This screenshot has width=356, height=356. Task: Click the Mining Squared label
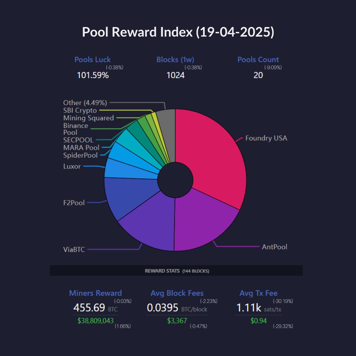click(89, 118)
